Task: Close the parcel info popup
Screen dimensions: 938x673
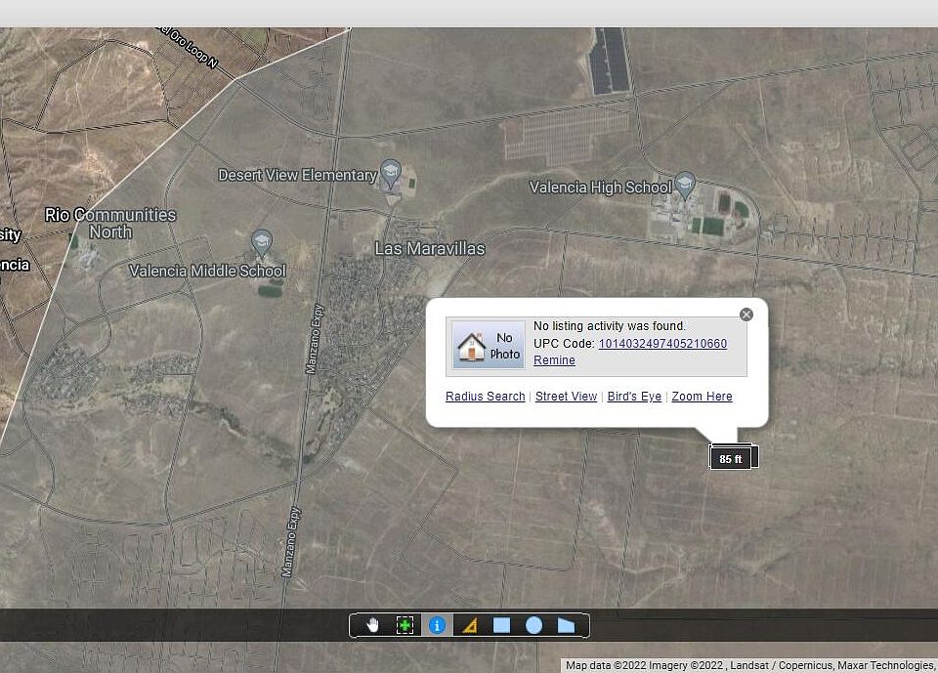Action: [746, 315]
